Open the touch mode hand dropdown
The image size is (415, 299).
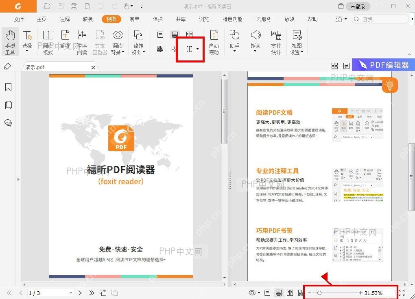click(128, 6)
